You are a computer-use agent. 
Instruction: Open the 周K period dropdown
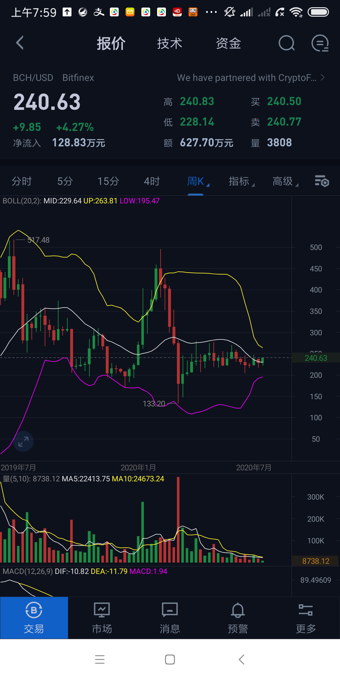198,181
